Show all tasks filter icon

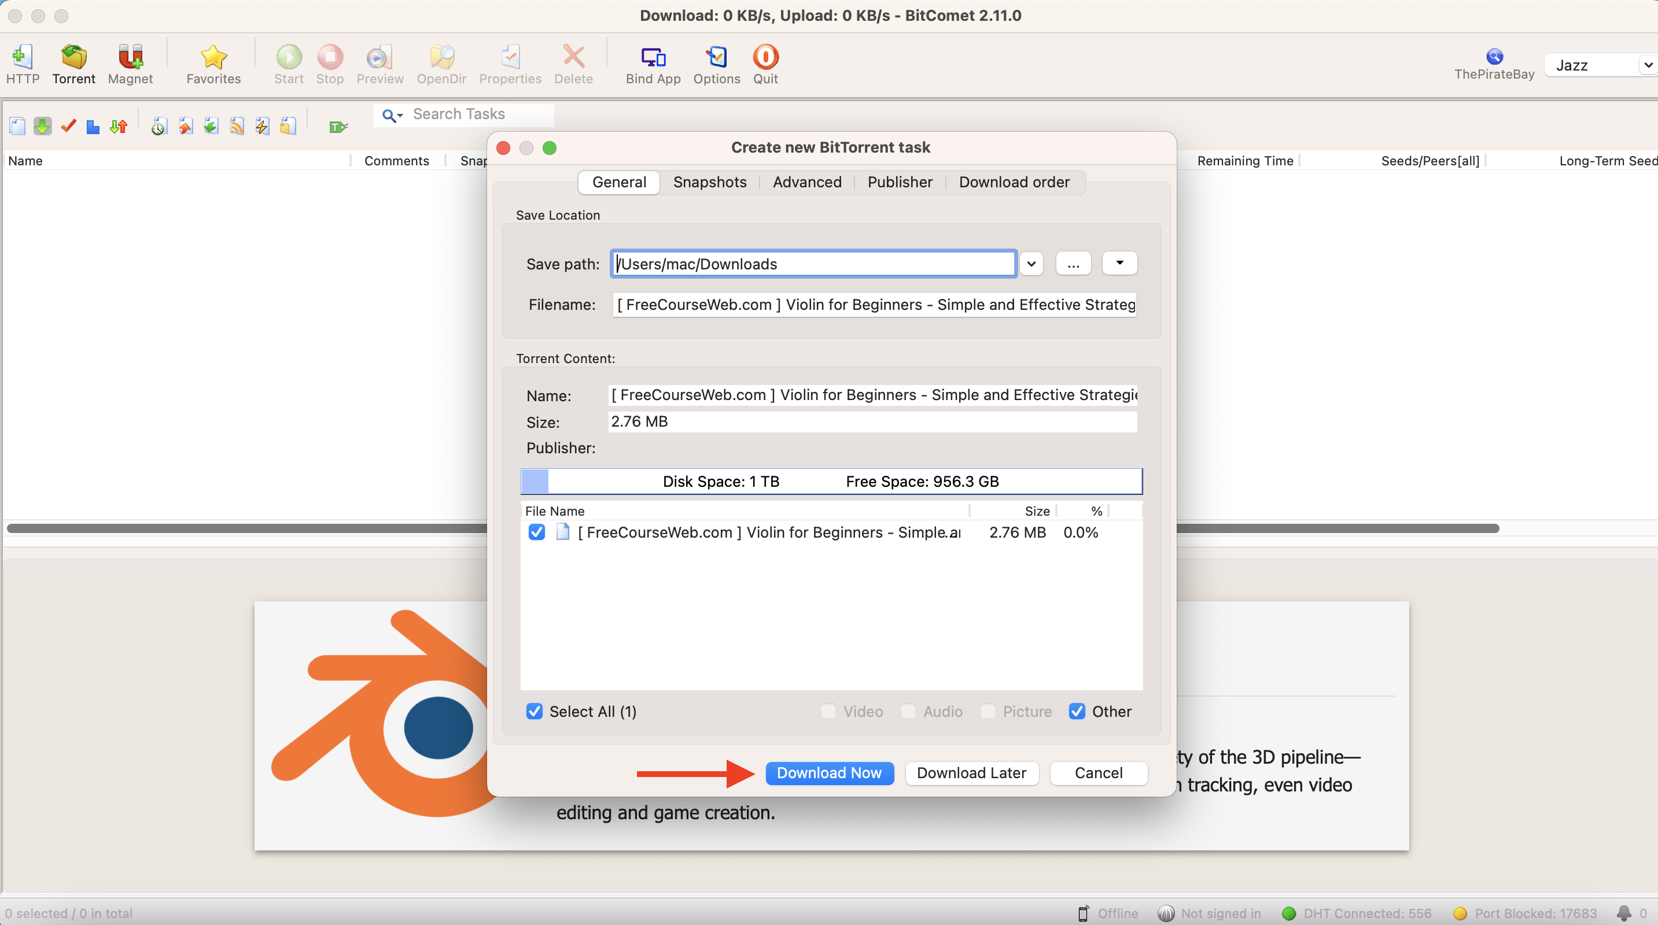pos(17,126)
